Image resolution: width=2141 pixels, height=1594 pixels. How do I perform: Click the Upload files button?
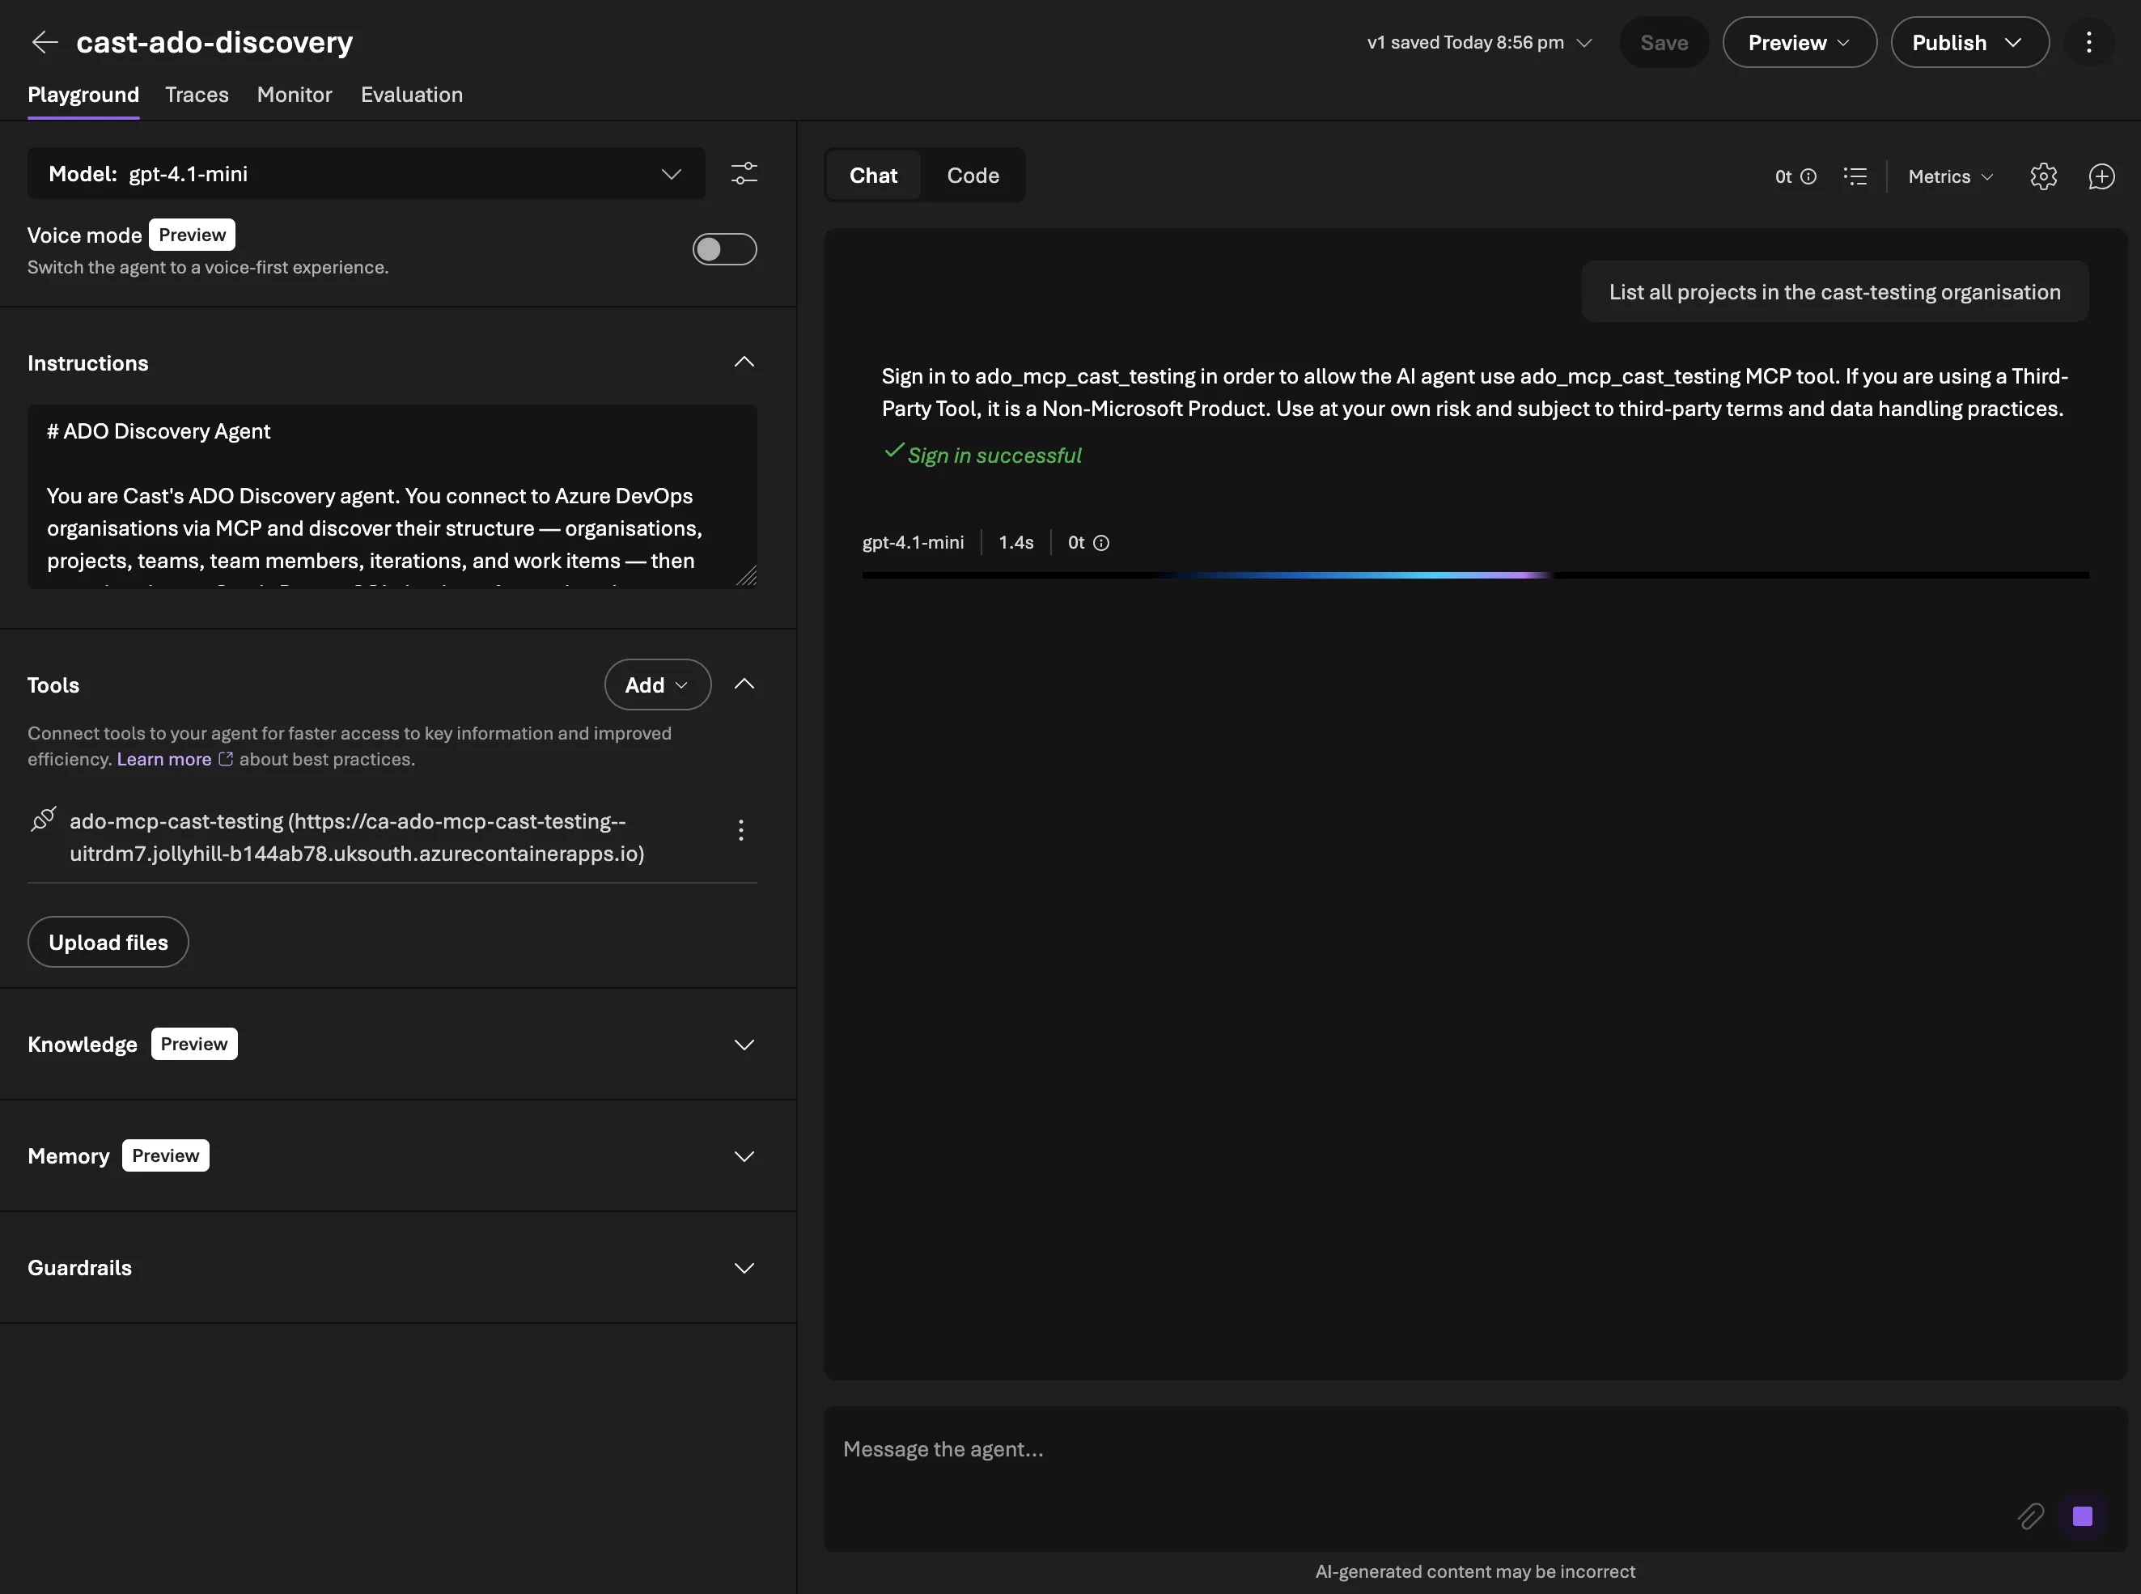(x=108, y=942)
